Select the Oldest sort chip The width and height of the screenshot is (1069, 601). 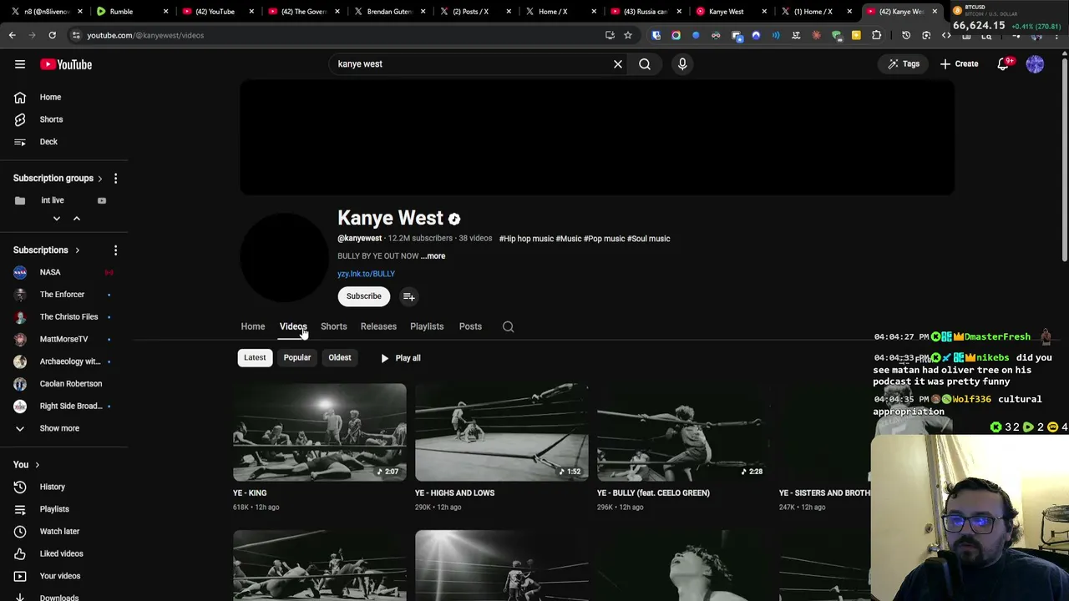click(x=340, y=358)
